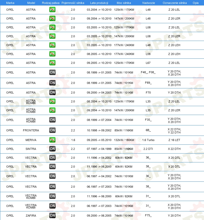Click the petrol icon in the Z 20 LEL L48 row

point(52,10)
